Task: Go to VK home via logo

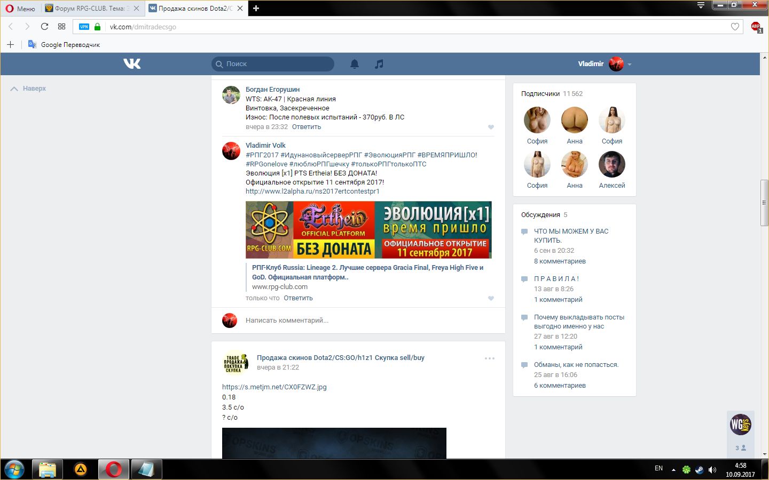Action: (132, 63)
